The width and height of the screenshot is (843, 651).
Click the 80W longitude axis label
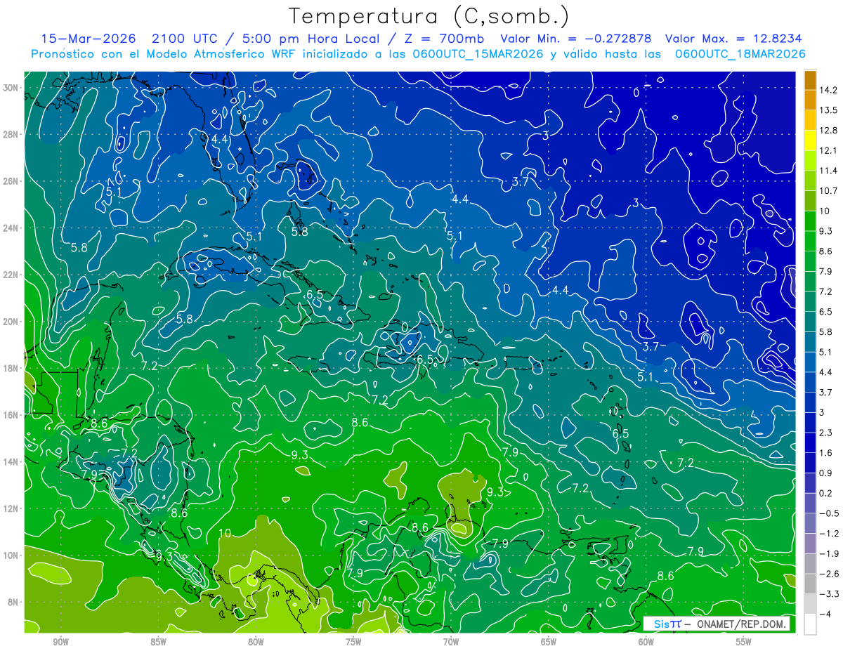click(x=256, y=642)
